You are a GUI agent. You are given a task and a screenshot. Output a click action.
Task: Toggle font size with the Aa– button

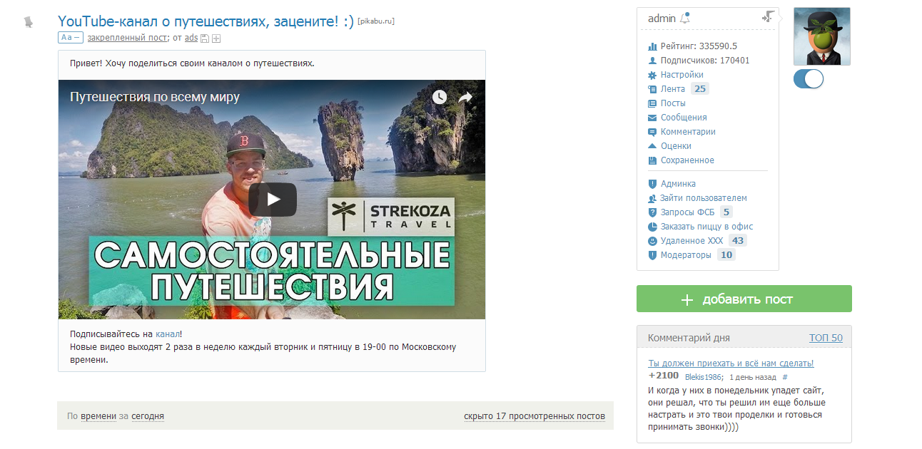point(71,38)
